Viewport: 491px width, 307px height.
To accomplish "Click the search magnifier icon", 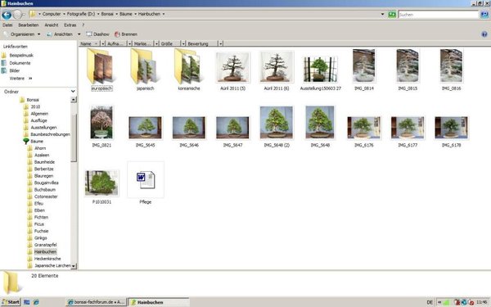I will tap(484, 15).
